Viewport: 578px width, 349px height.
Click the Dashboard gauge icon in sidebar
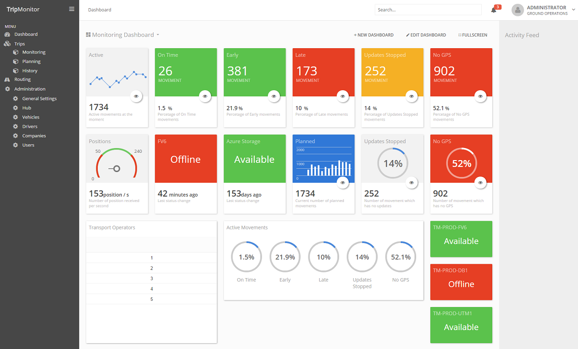(7, 34)
